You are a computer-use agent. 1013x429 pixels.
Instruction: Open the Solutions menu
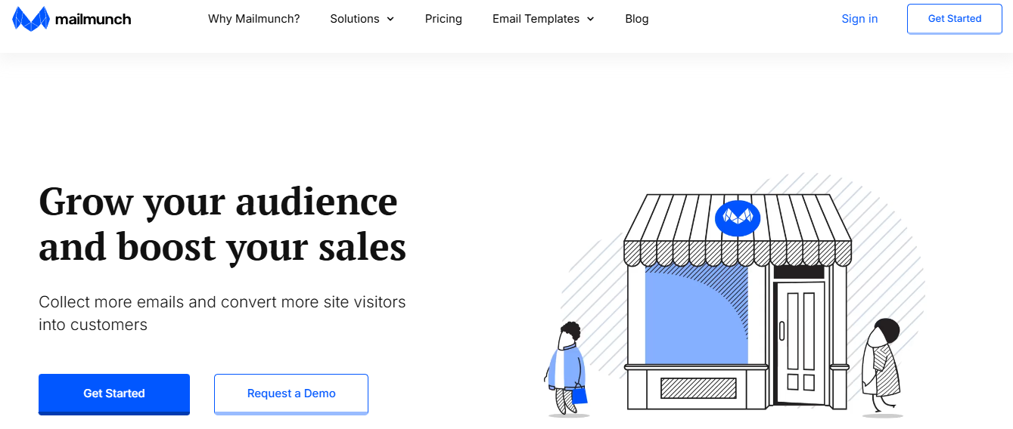pos(355,19)
